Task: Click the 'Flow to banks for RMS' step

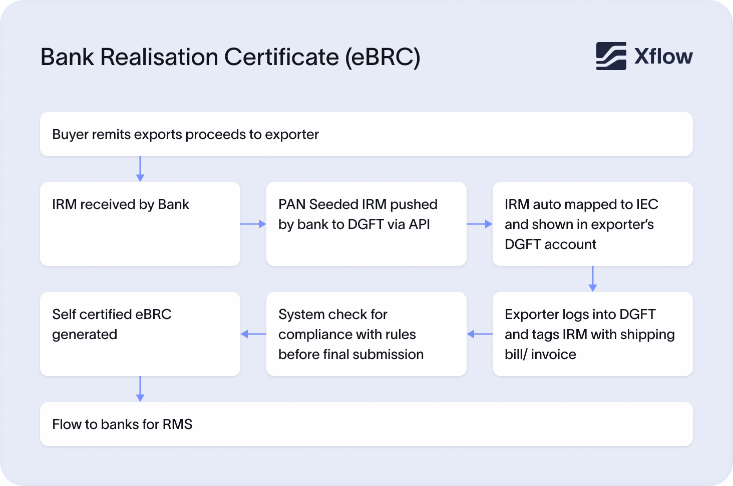Action: 366,423
